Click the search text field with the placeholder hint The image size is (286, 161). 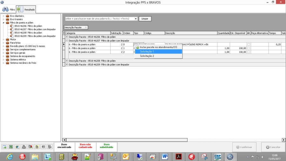coord(100,19)
